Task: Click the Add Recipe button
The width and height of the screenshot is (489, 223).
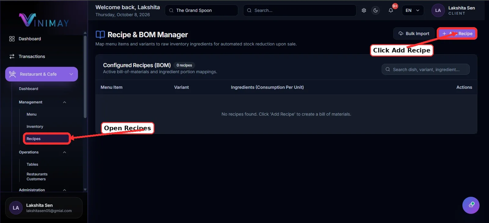Action: tap(457, 34)
